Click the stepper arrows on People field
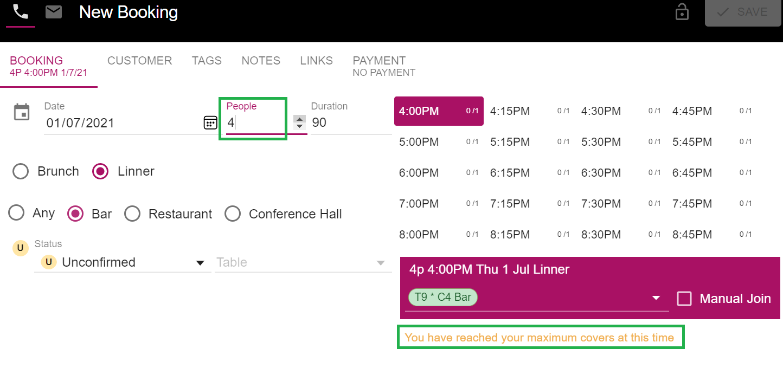The width and height of the screenshot is (783, 368). click(x=299, y=123)
